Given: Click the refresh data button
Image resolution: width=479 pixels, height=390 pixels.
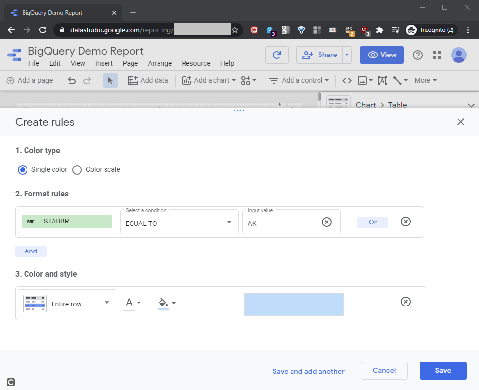Looking at the screenshot, I should (276, 55).
